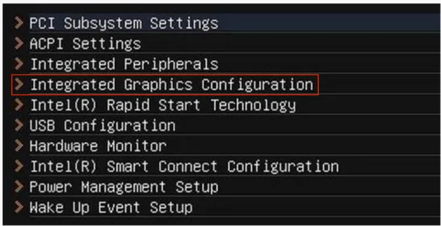Open Integrated Peripherals submenu

pyautogui.click(x=124, y=64)
